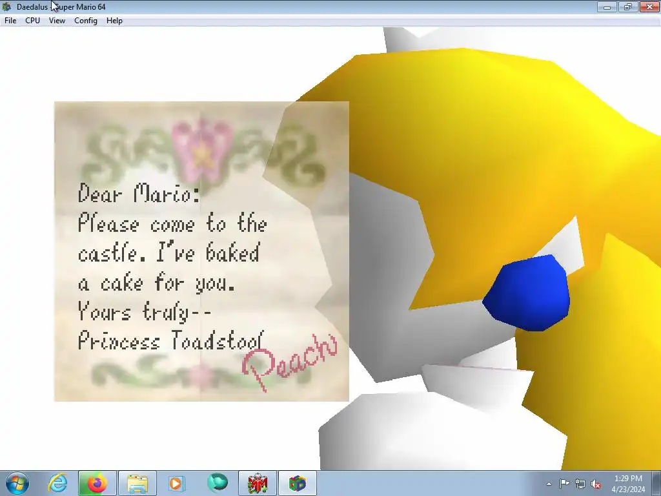This screenshot has width=661, height=496.
Task: Open the File menu
Action: click(x=10, y=21)
